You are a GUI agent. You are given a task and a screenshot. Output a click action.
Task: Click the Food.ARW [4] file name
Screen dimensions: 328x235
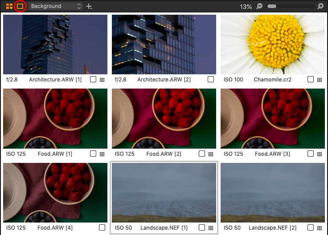point(55,228)
